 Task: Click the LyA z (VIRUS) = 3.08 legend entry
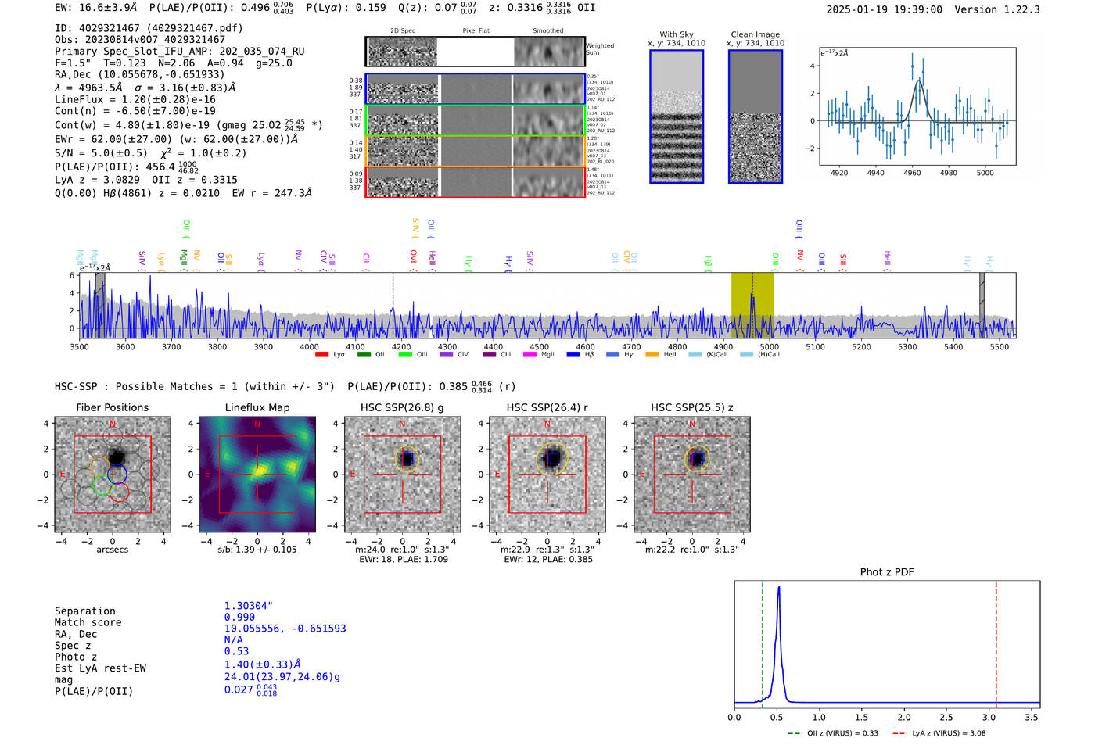pyautogui.click(x=939, y=733)
